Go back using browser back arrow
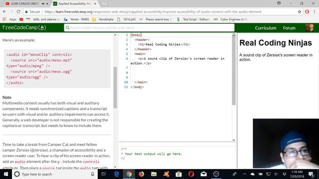The height and width of the screenshot is (179, 319). click(4, 12)
